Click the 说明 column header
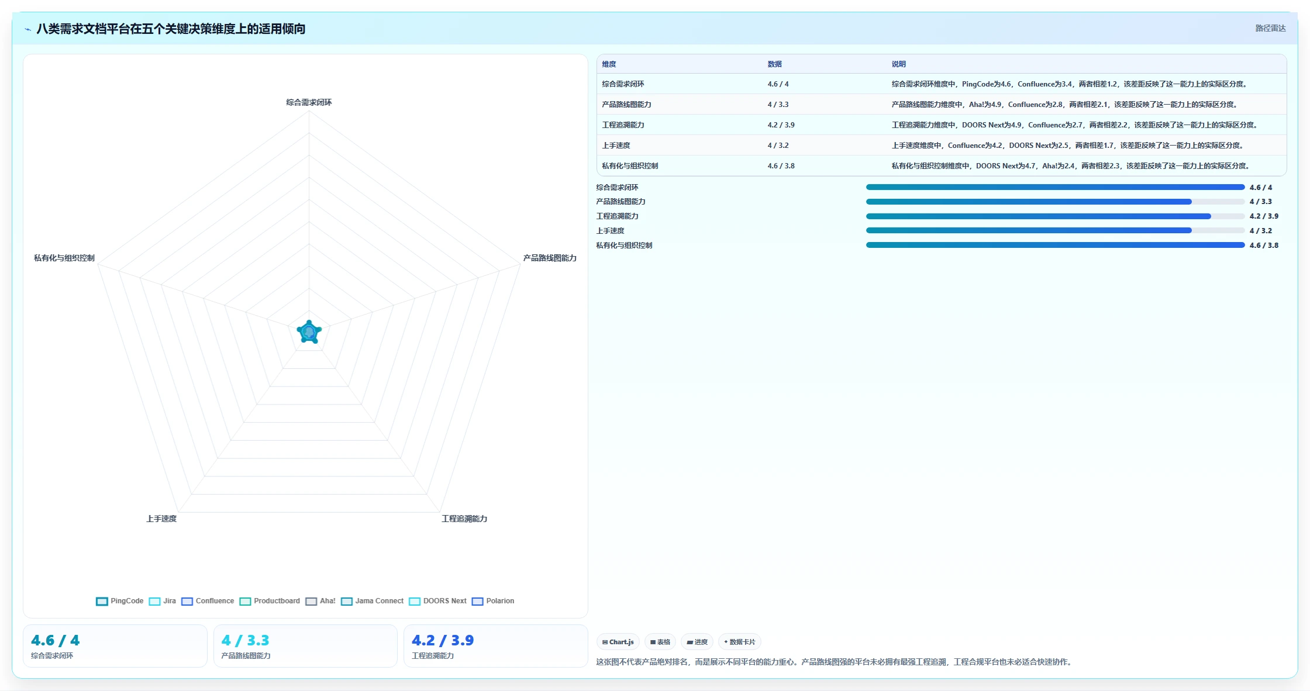1310x691 pixels. (899, 64)
